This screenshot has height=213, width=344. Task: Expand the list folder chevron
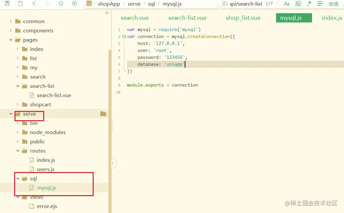[18, 58]
